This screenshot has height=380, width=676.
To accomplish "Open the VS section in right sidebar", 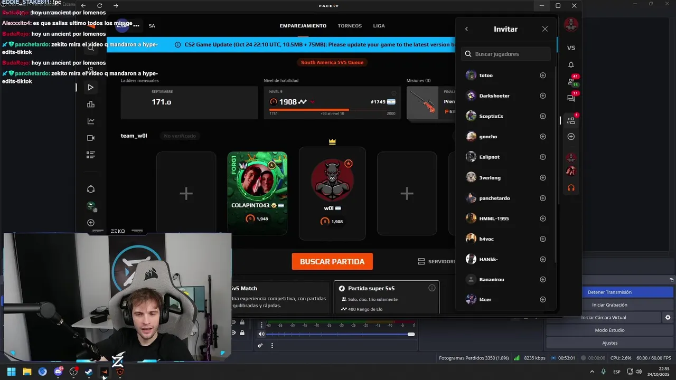I will [571, 47].
